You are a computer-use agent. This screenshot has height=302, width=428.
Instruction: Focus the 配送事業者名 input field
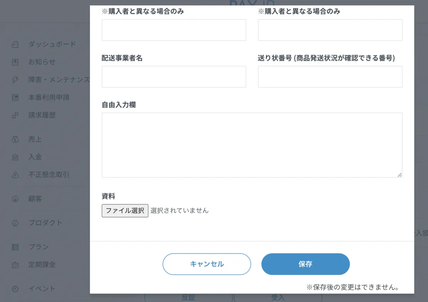point(174,77)
